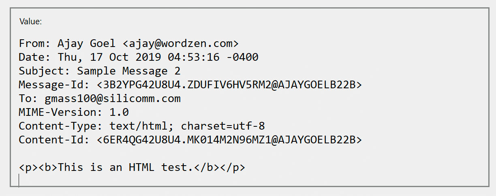Click the version number 1.0

pyautogui.click(x=119, y=112)
